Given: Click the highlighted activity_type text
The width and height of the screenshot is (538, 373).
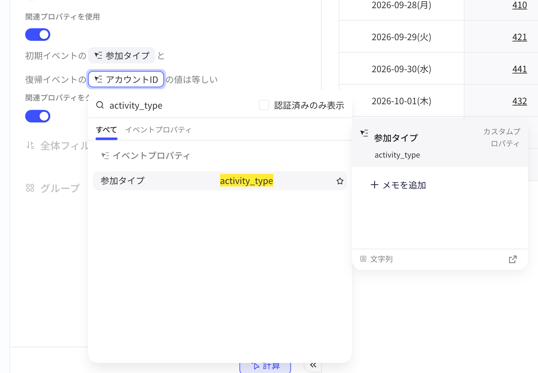Looking at the screenshot, I should point(246,181).
